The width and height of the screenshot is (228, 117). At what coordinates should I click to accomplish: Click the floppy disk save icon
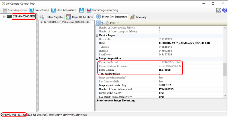[x=82, y=10]
